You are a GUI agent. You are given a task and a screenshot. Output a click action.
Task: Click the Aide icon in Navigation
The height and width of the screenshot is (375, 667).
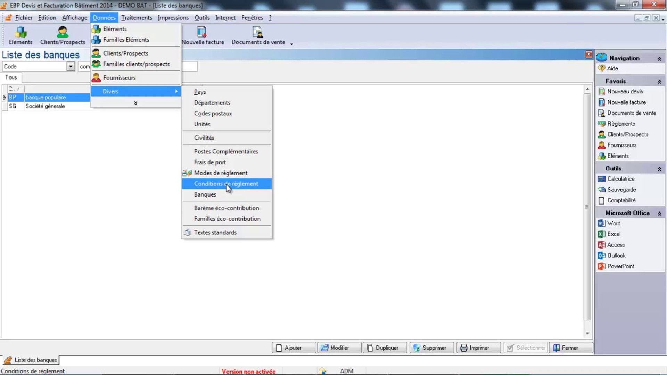click(602, 68)
